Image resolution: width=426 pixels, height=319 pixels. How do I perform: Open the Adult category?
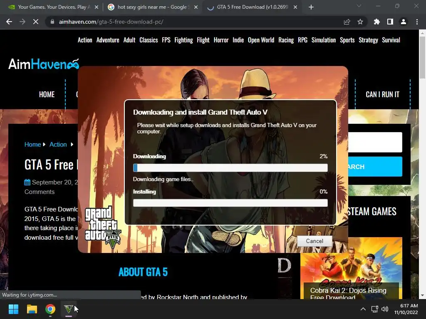[129, 40]
